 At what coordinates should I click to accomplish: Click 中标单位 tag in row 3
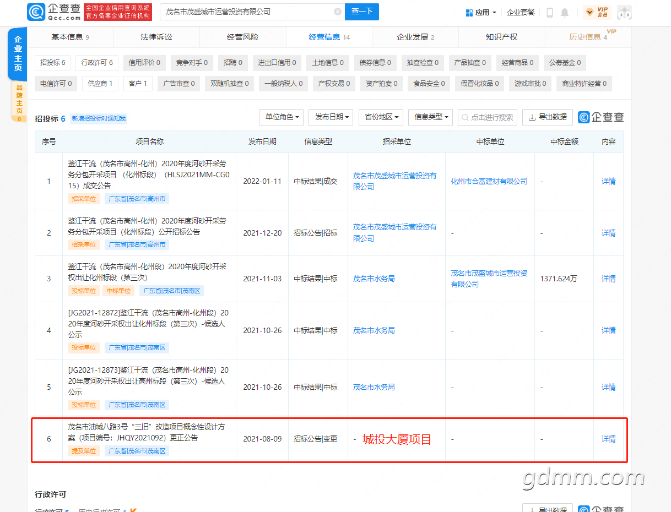click(x=118, y=291)
